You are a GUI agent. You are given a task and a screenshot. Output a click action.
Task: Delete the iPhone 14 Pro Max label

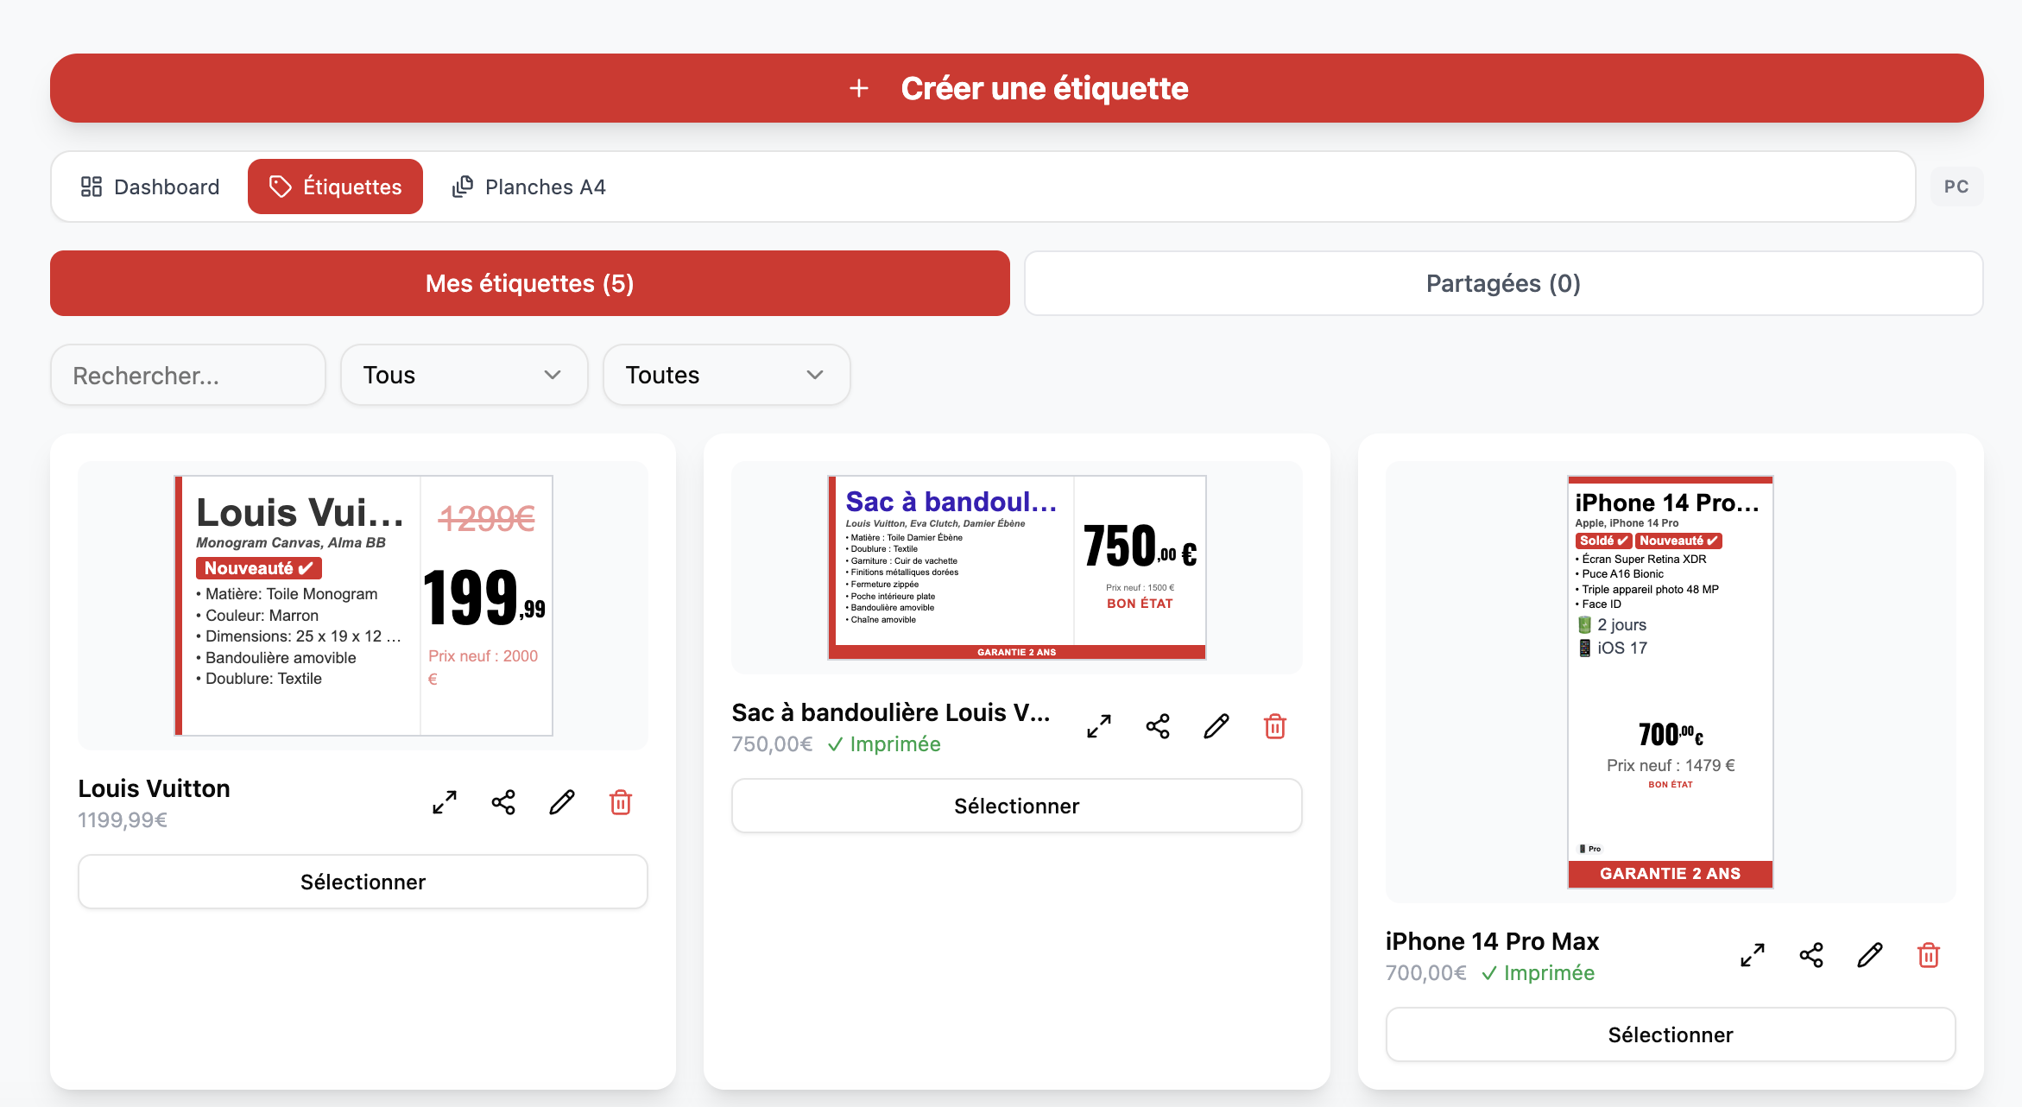pyautogui.click(x=1929, y=955)
